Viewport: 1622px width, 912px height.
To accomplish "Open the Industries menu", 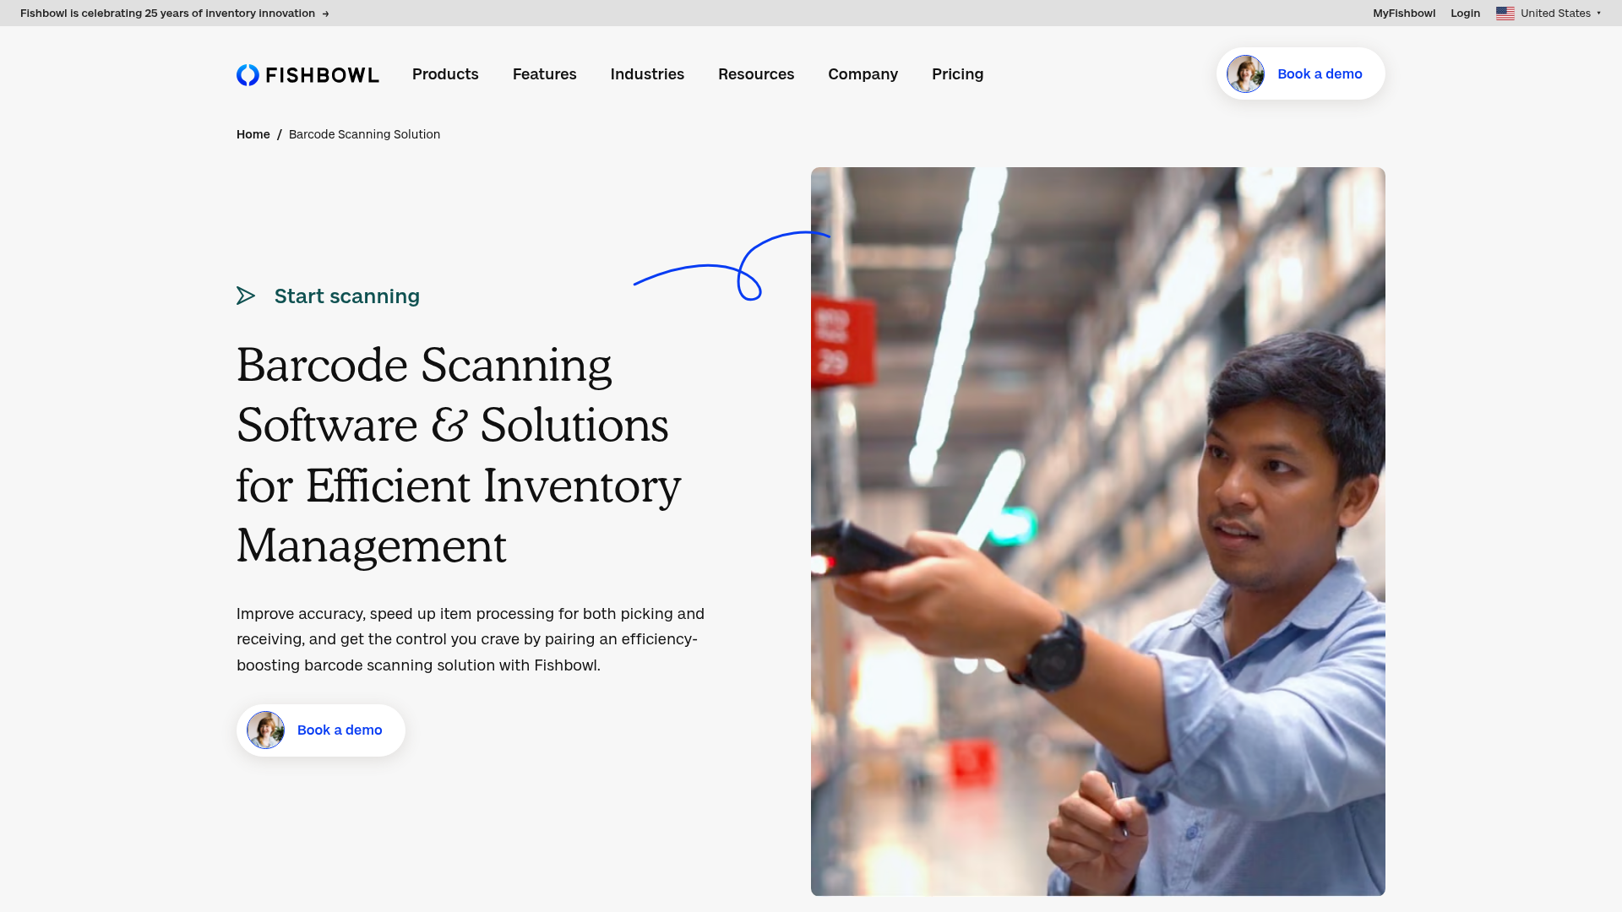I will click(647, 74).
